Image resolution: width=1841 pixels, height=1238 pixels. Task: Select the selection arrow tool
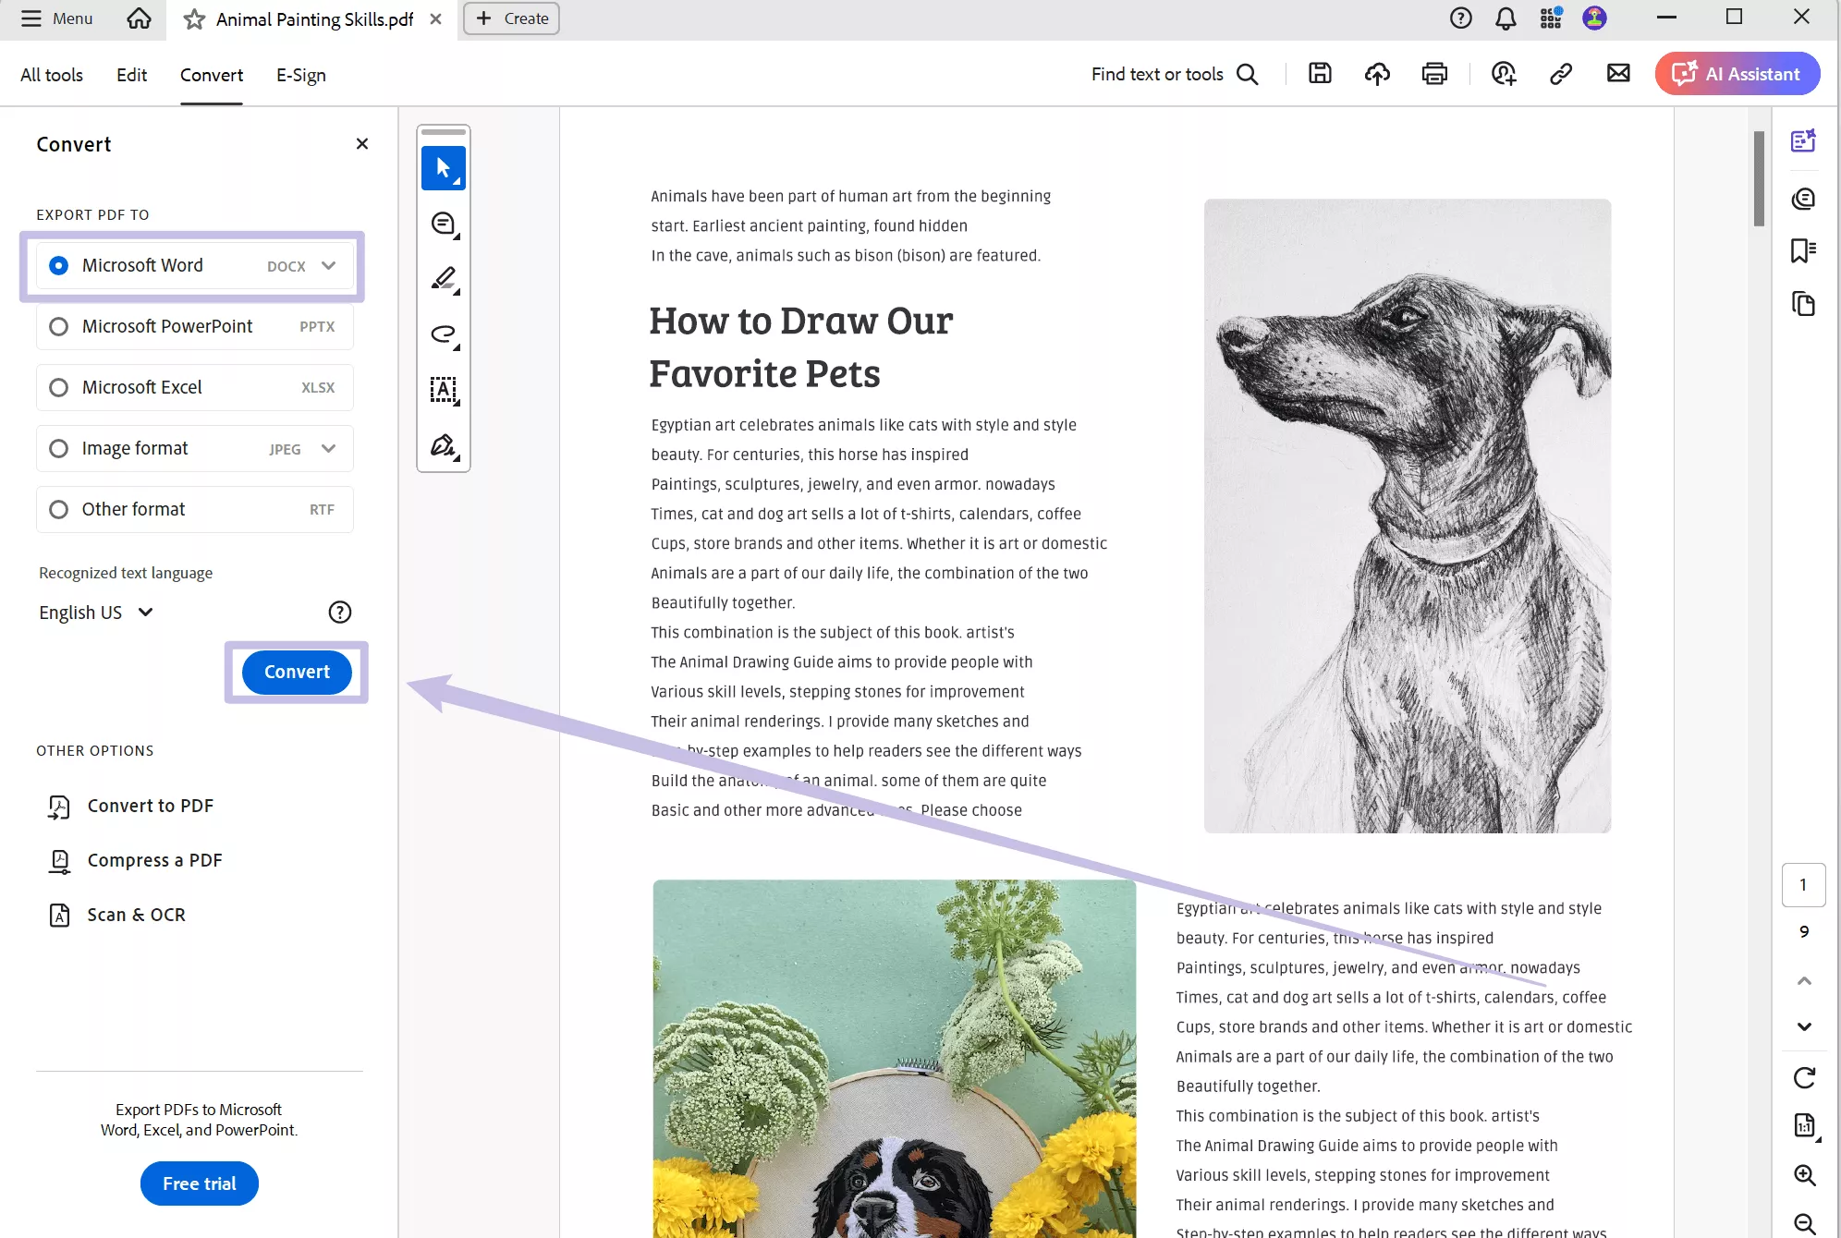[444, 168]
